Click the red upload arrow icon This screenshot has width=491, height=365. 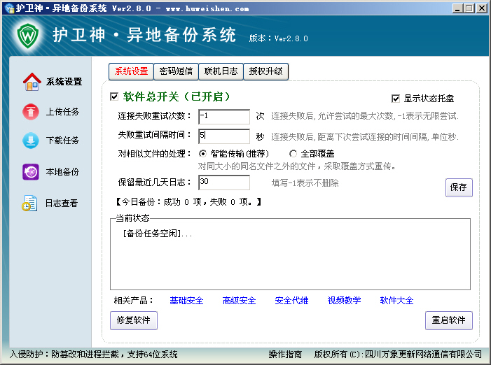(x=31, y=112)
